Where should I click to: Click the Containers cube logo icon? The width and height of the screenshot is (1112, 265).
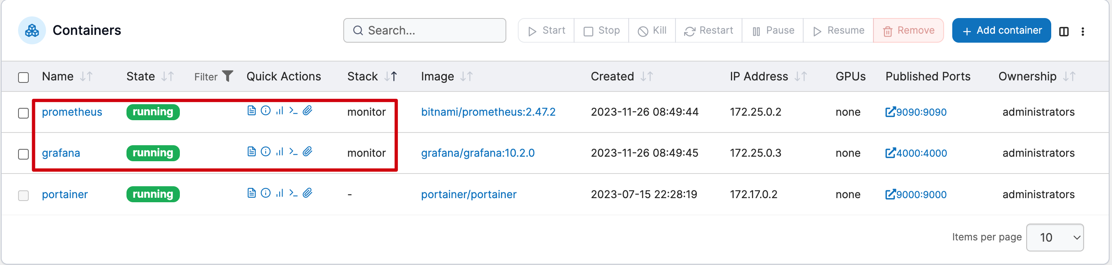click(x=32, y=31)
